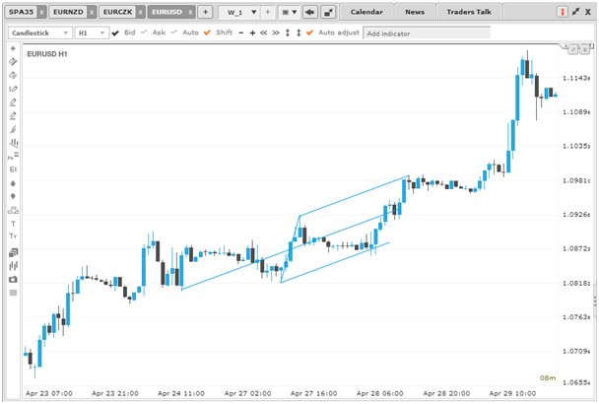
Task: Click the zoom in plus icon
Action: tap(252, 33)
